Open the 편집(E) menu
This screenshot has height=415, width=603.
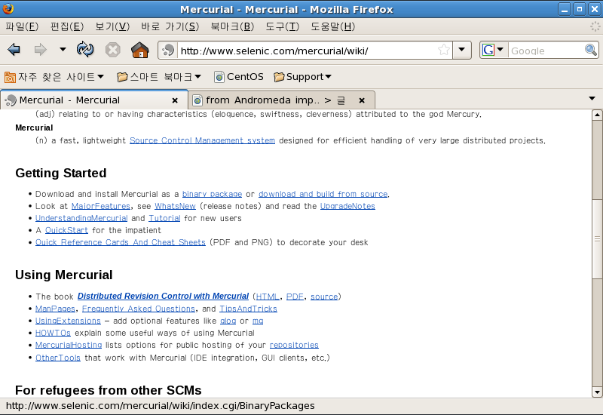click(x=67, y=26)
